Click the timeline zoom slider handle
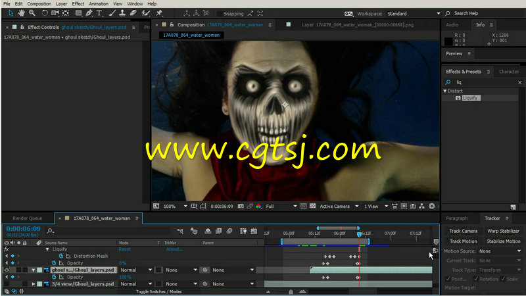This screenshot has height=296, width=526. point(291,291)
